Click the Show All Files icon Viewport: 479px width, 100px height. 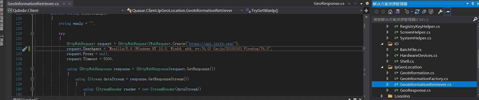click(431, 12)
